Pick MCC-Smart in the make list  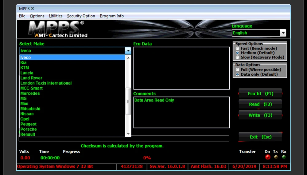(72, 88)
